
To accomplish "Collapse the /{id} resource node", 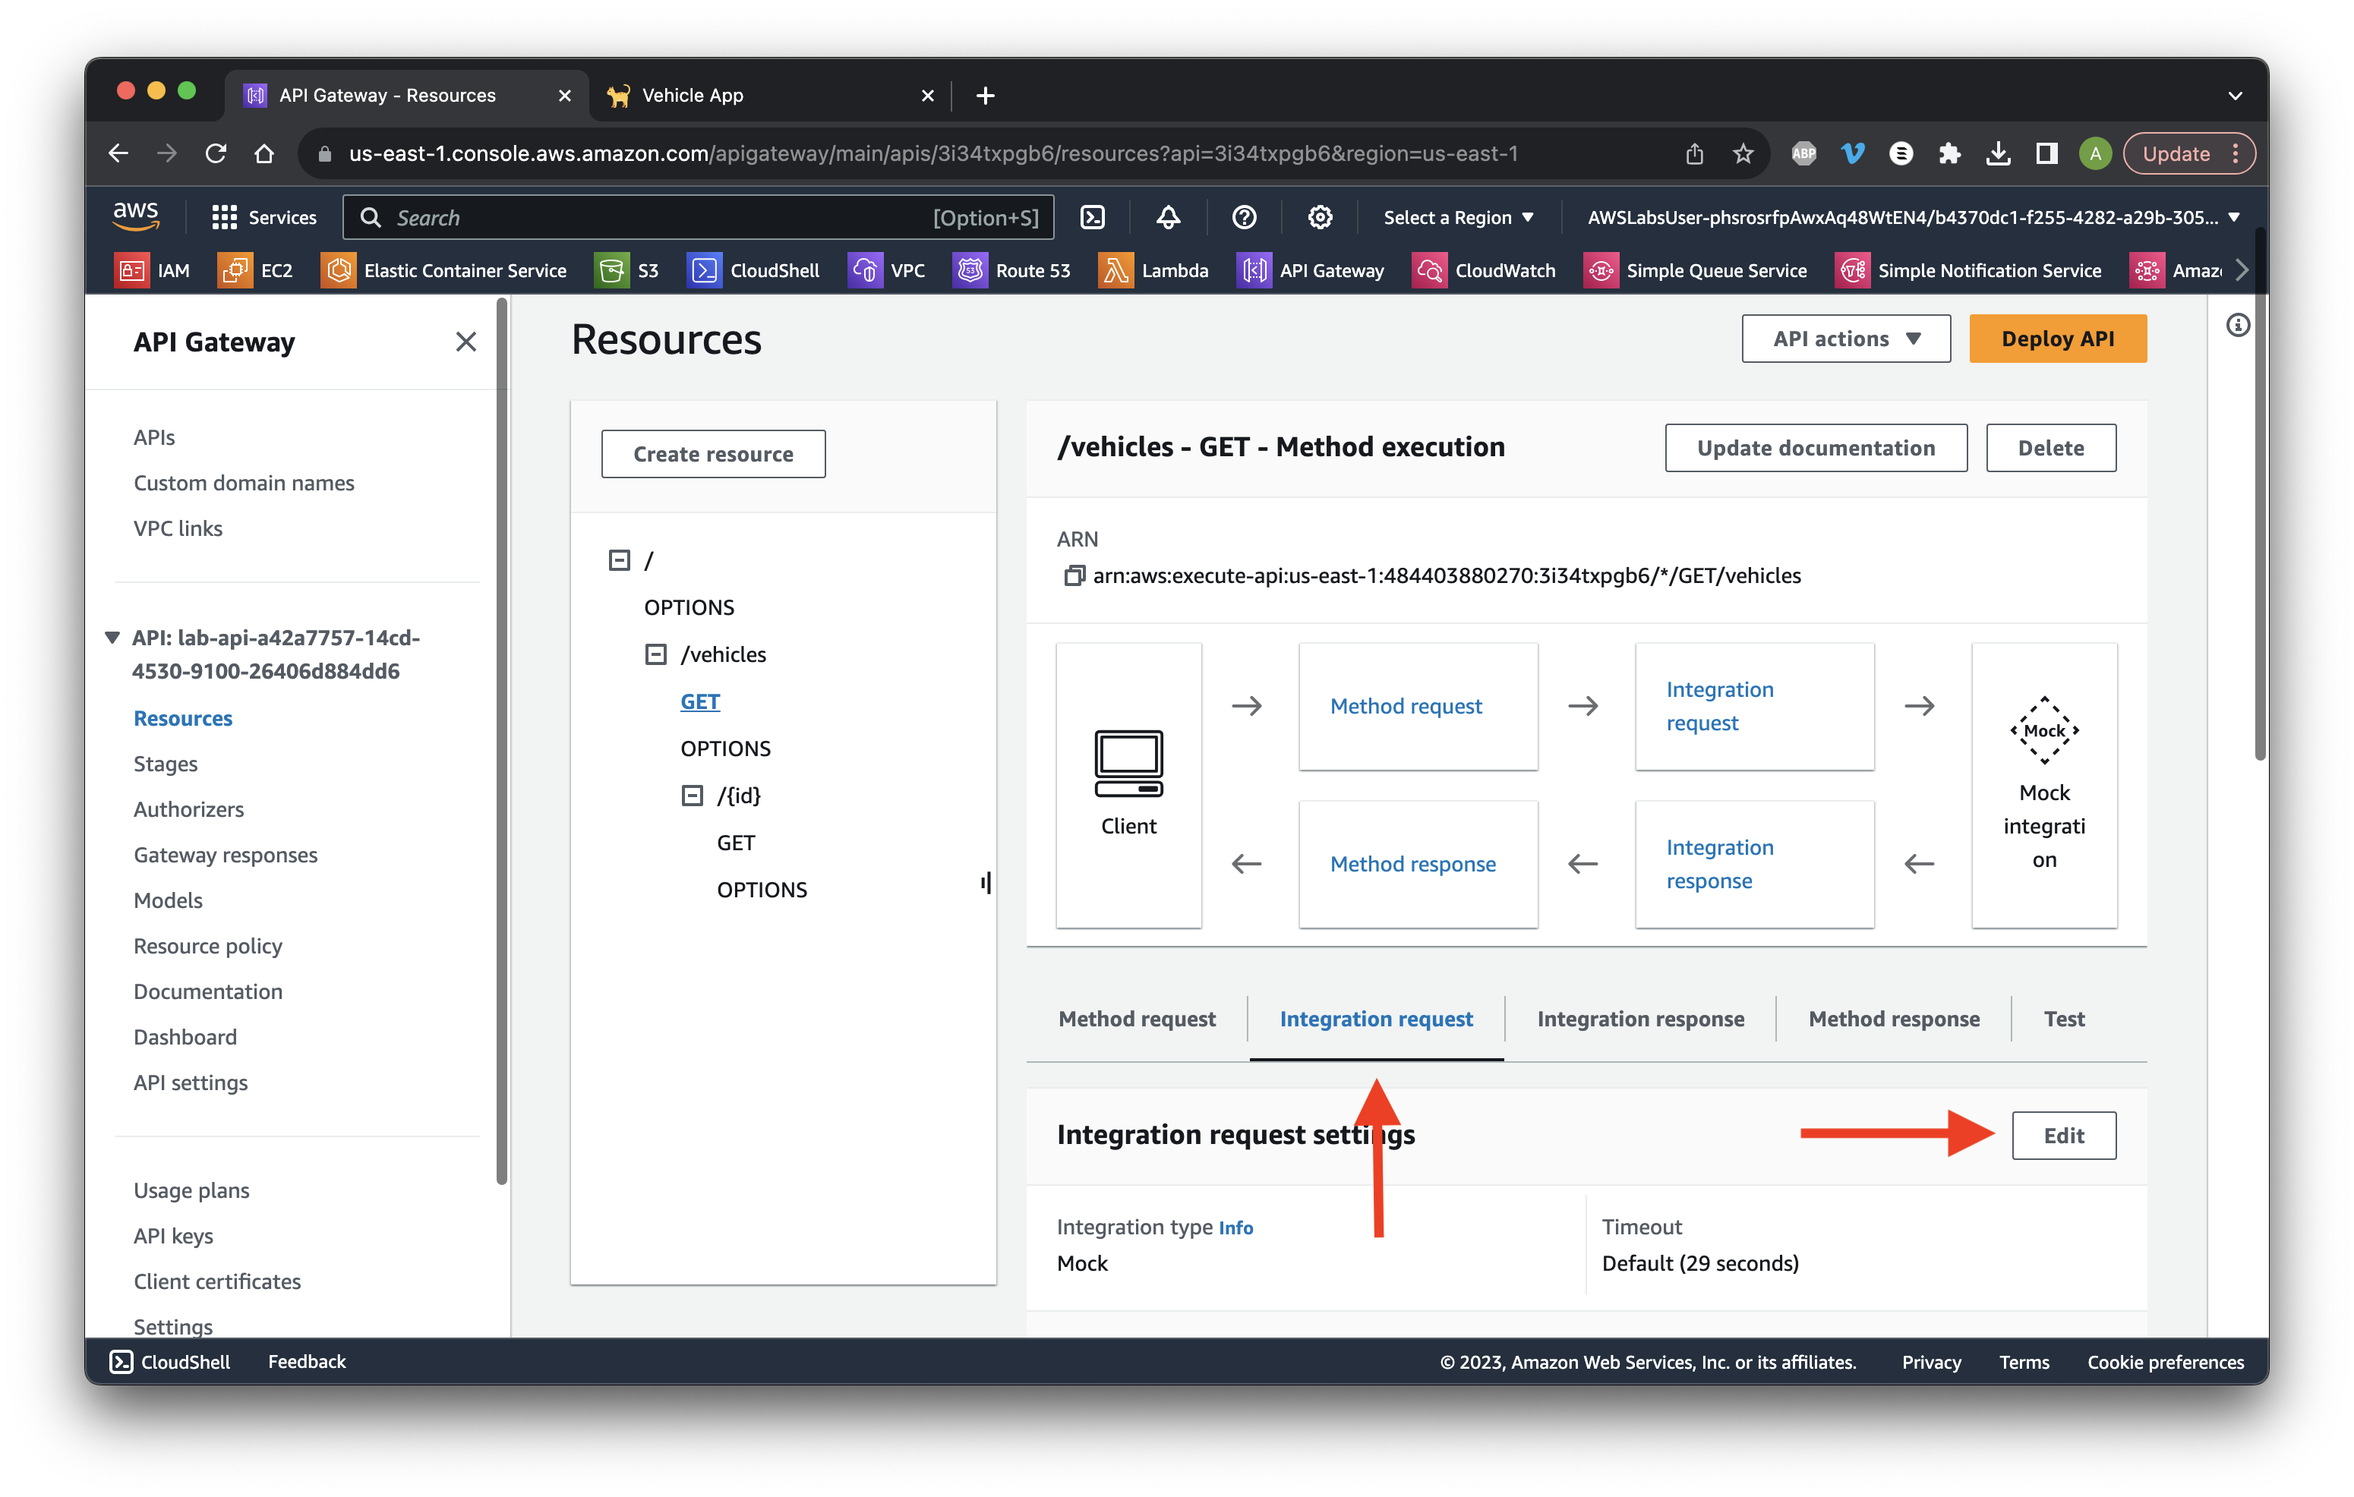I will pyautogui.click(x=691, y=794).
